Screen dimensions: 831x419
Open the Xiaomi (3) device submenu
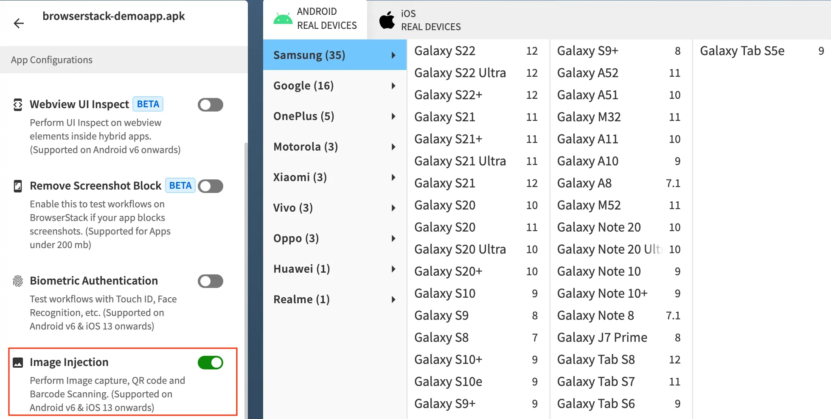click(x=334, y=177)
